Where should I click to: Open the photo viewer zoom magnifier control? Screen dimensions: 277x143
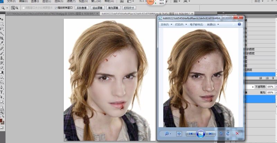168,134
